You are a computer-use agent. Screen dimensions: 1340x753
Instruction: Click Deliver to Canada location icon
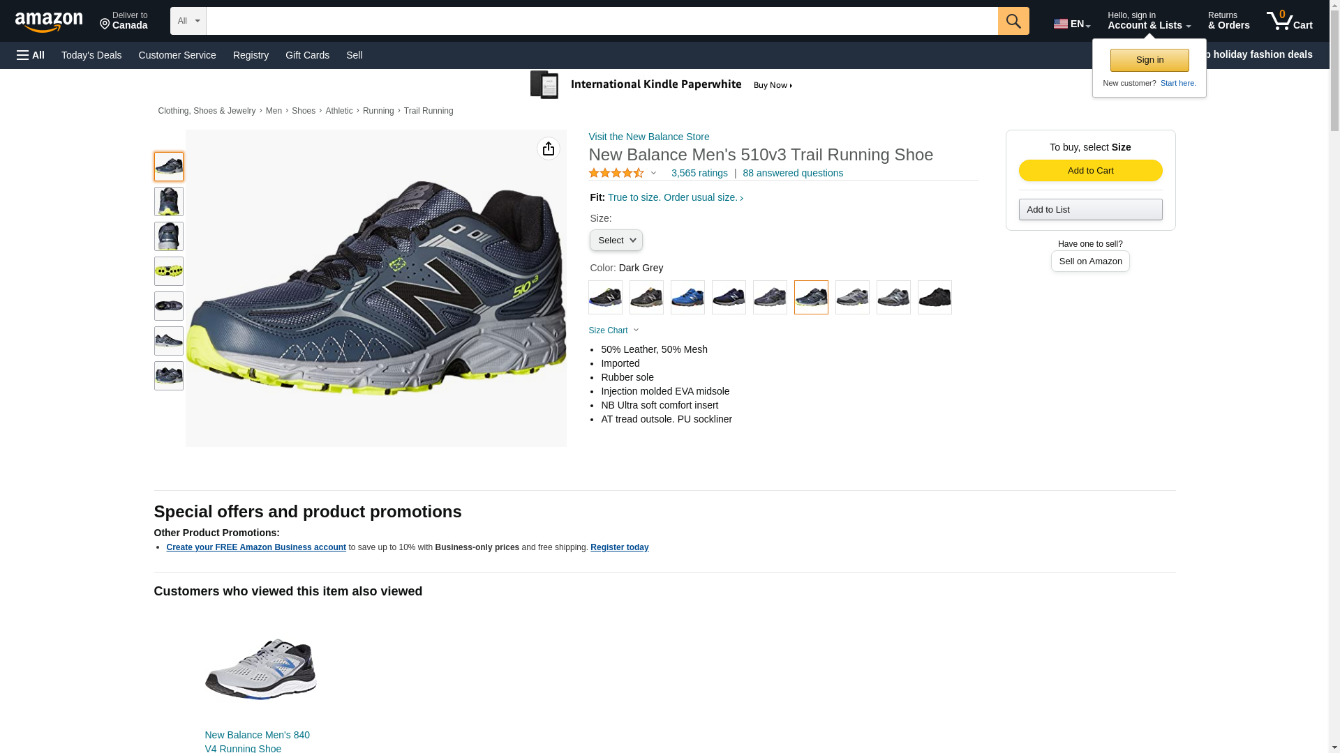[105, 24]
